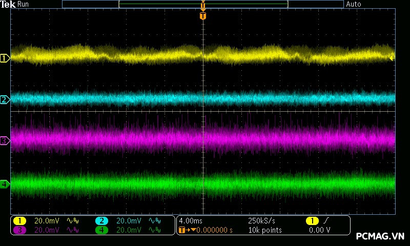The image size is (410, 246).
Task: Click channel 2 ground reference marker on left
Action: point(5,99)
